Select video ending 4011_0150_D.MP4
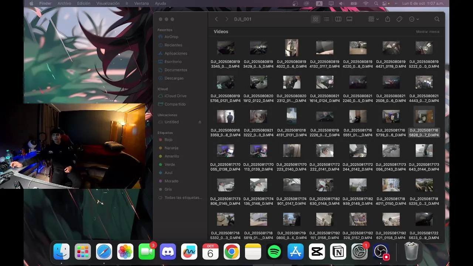 pos(391,185)
